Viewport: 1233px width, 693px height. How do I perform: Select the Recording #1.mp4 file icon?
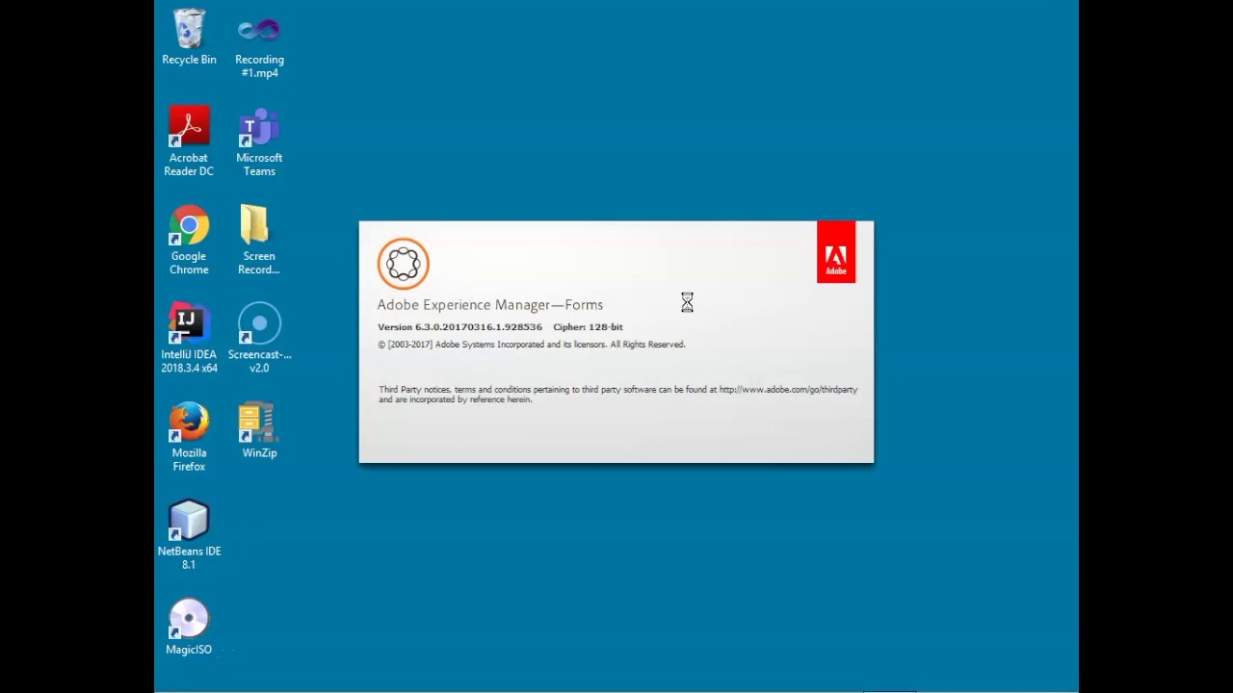[x=259, y=44]
